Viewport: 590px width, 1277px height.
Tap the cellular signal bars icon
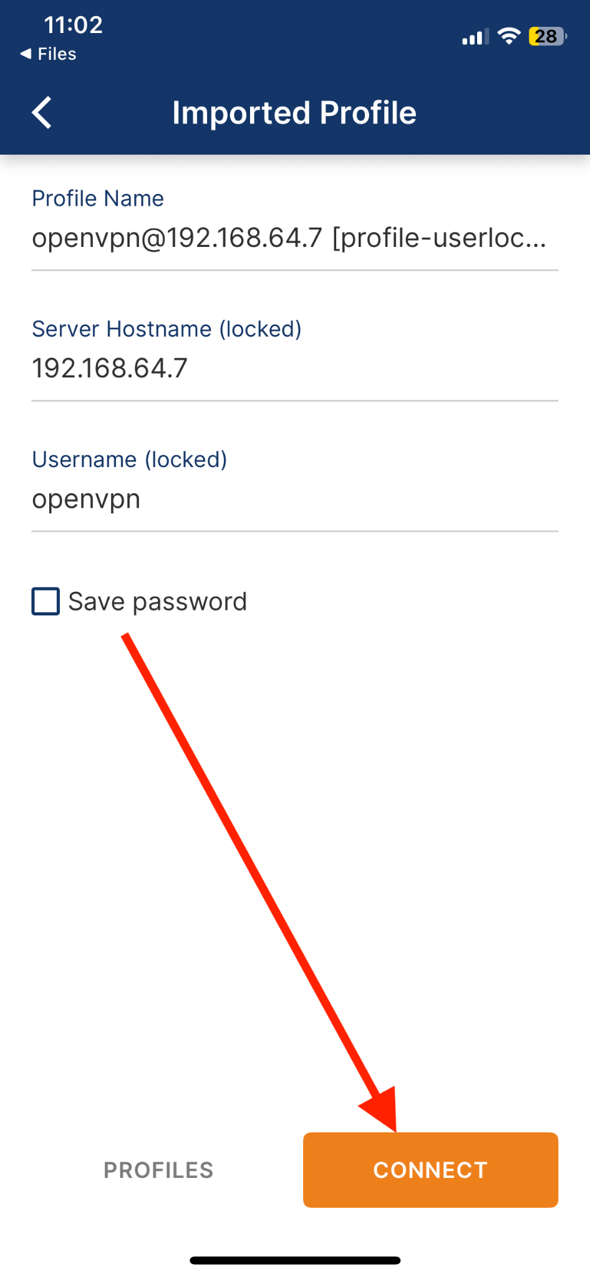(x=475, y=37)
